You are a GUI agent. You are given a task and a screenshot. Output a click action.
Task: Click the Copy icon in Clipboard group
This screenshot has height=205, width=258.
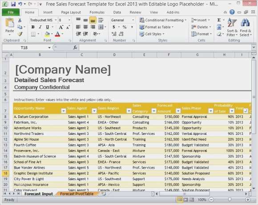tap(20, 27)
